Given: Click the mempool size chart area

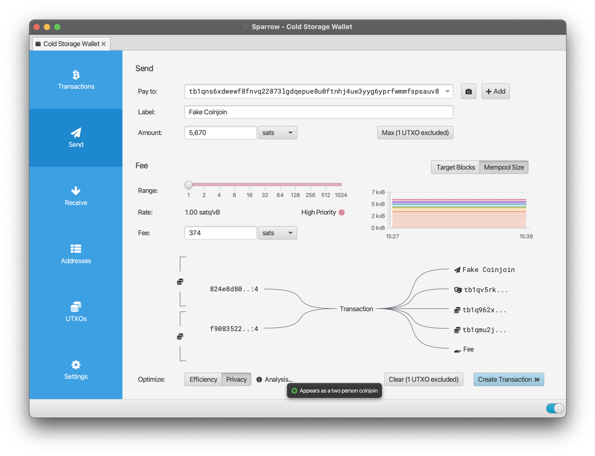Looking at the screenshot, I should tap(459, 209).
